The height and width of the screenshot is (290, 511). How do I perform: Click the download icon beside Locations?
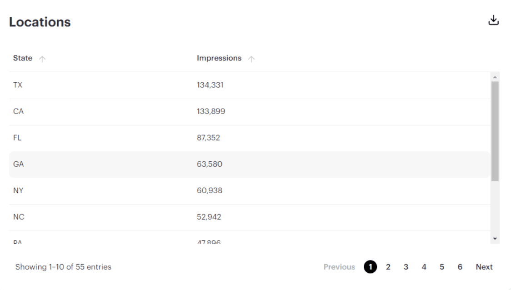(493, 20)
